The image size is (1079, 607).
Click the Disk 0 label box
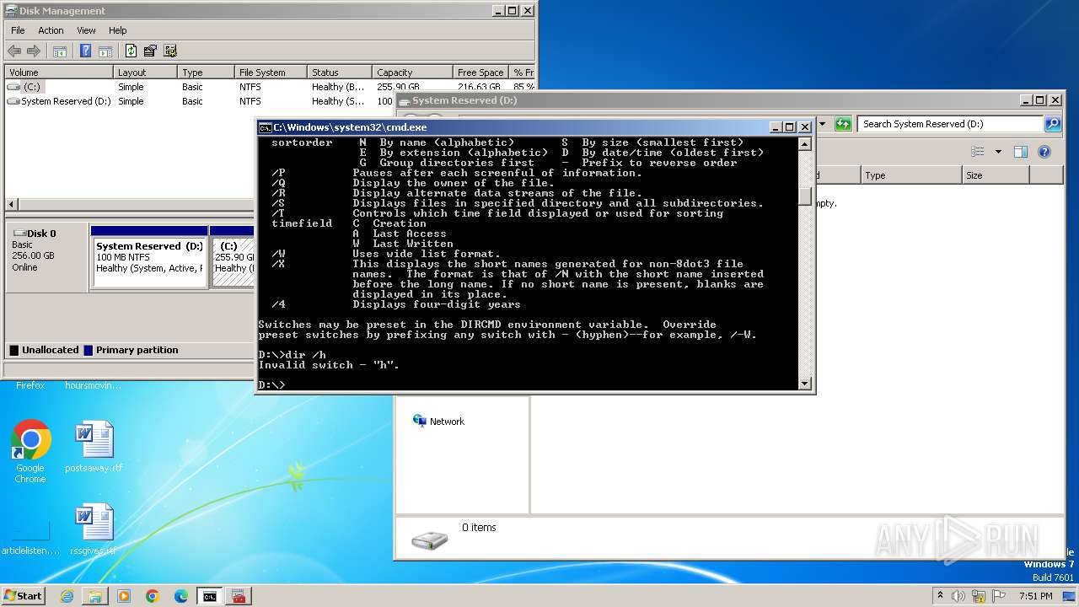46,257
